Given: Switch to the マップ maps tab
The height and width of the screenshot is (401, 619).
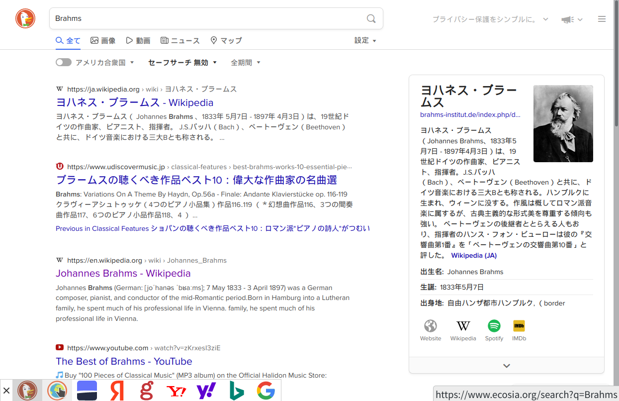Looking at the screenshot, I should coord(226,41).
